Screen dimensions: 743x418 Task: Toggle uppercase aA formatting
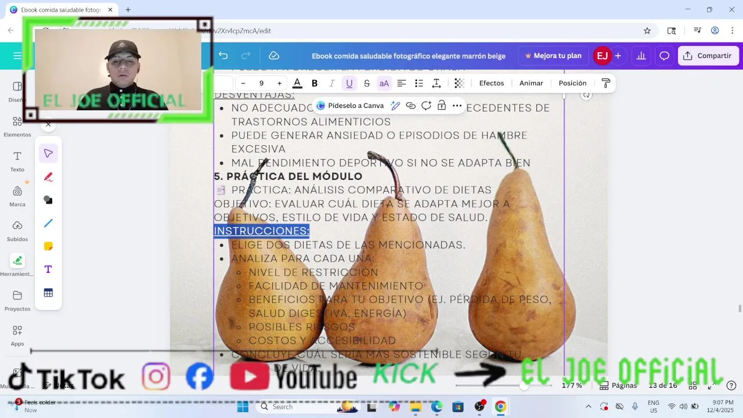[384, 83]
